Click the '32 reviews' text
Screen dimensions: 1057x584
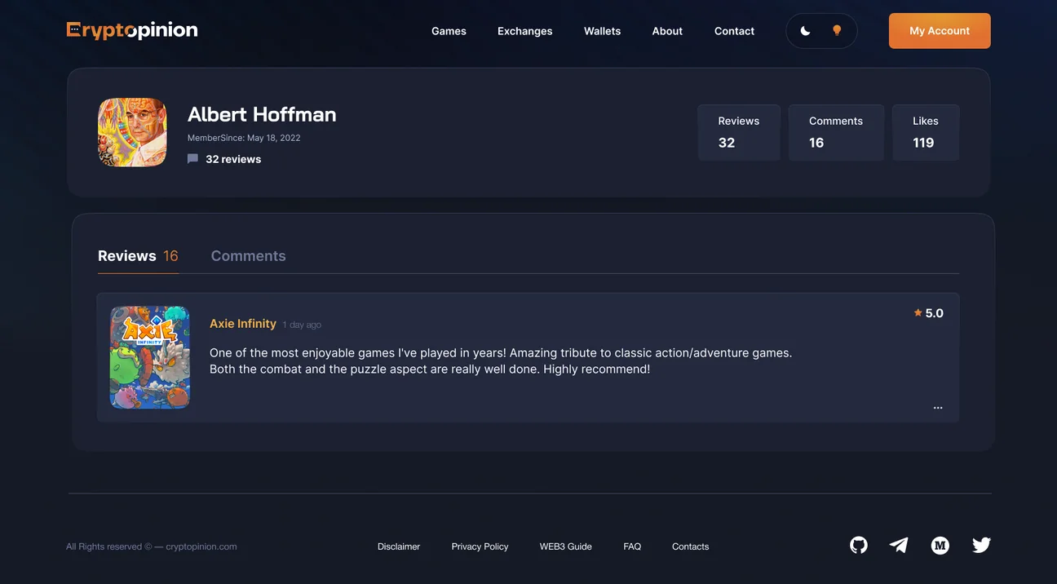coord(233,159)
